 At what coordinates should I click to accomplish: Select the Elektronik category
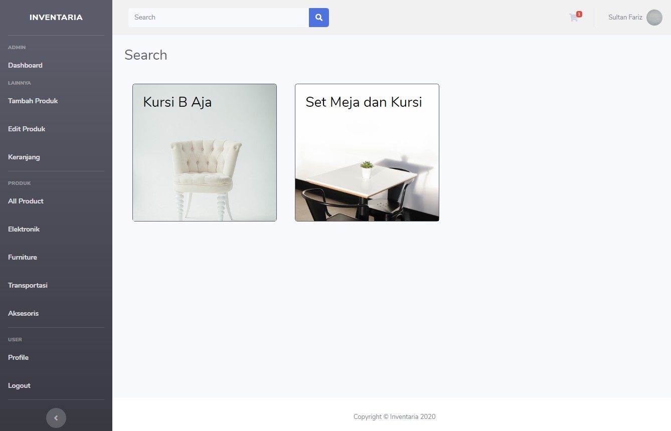pyautogui.click(x=24, y=229)
